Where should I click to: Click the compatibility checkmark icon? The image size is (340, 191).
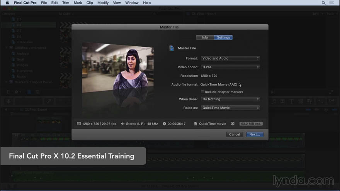(x=233, y=123)
